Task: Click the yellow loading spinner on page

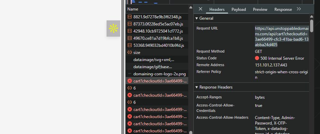Action: click(113, 28)
